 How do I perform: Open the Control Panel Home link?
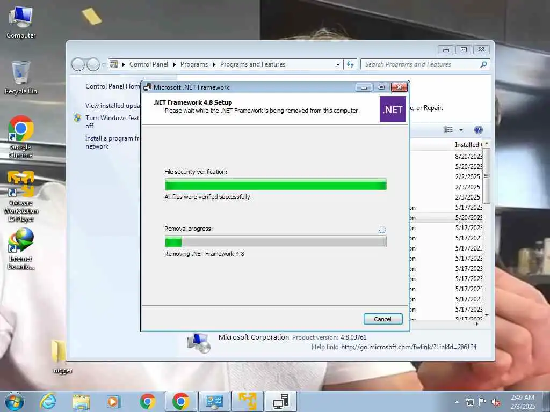(x=113, y=86)
